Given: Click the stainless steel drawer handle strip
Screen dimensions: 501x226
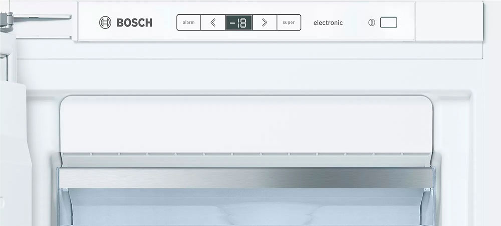Looking at the screenshot, I should [245, 178].
